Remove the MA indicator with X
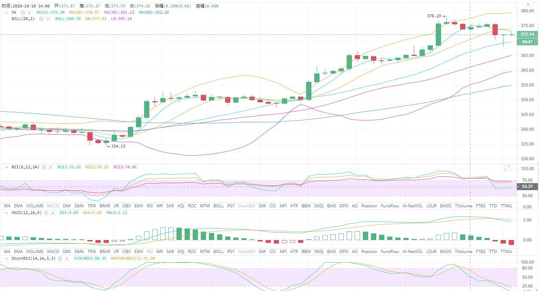The width and height of the screenshot is (539, 291). point(30,12)
